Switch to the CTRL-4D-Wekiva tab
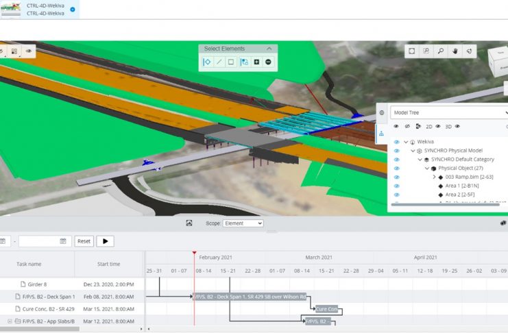508x333 pixels. click(47, 9)
